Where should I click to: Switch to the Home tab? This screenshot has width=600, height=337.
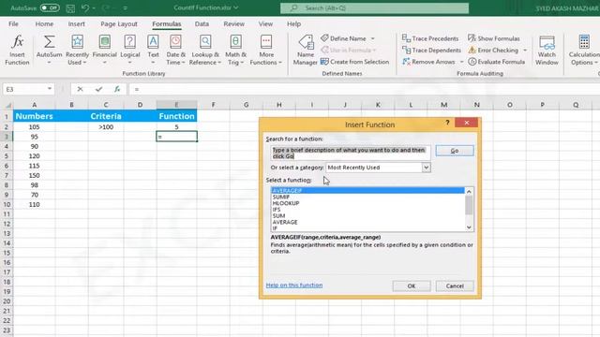44,23
